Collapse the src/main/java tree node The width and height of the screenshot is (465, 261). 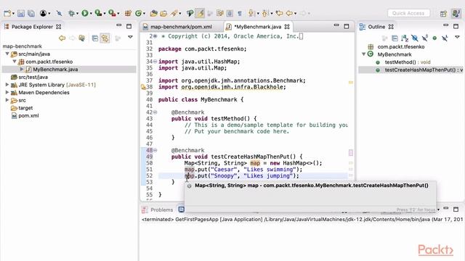7,54
